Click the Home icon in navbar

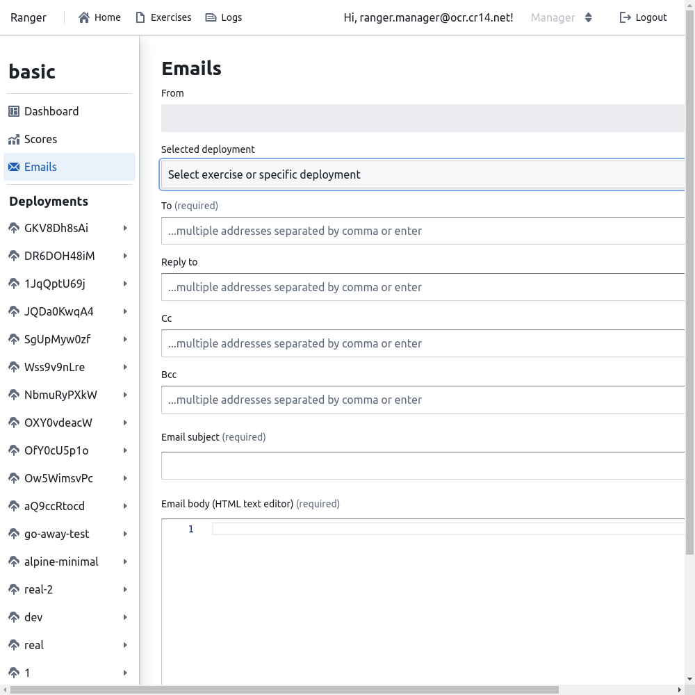coord(84,17)
